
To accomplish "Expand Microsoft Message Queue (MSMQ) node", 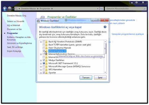I will (41, 67).
